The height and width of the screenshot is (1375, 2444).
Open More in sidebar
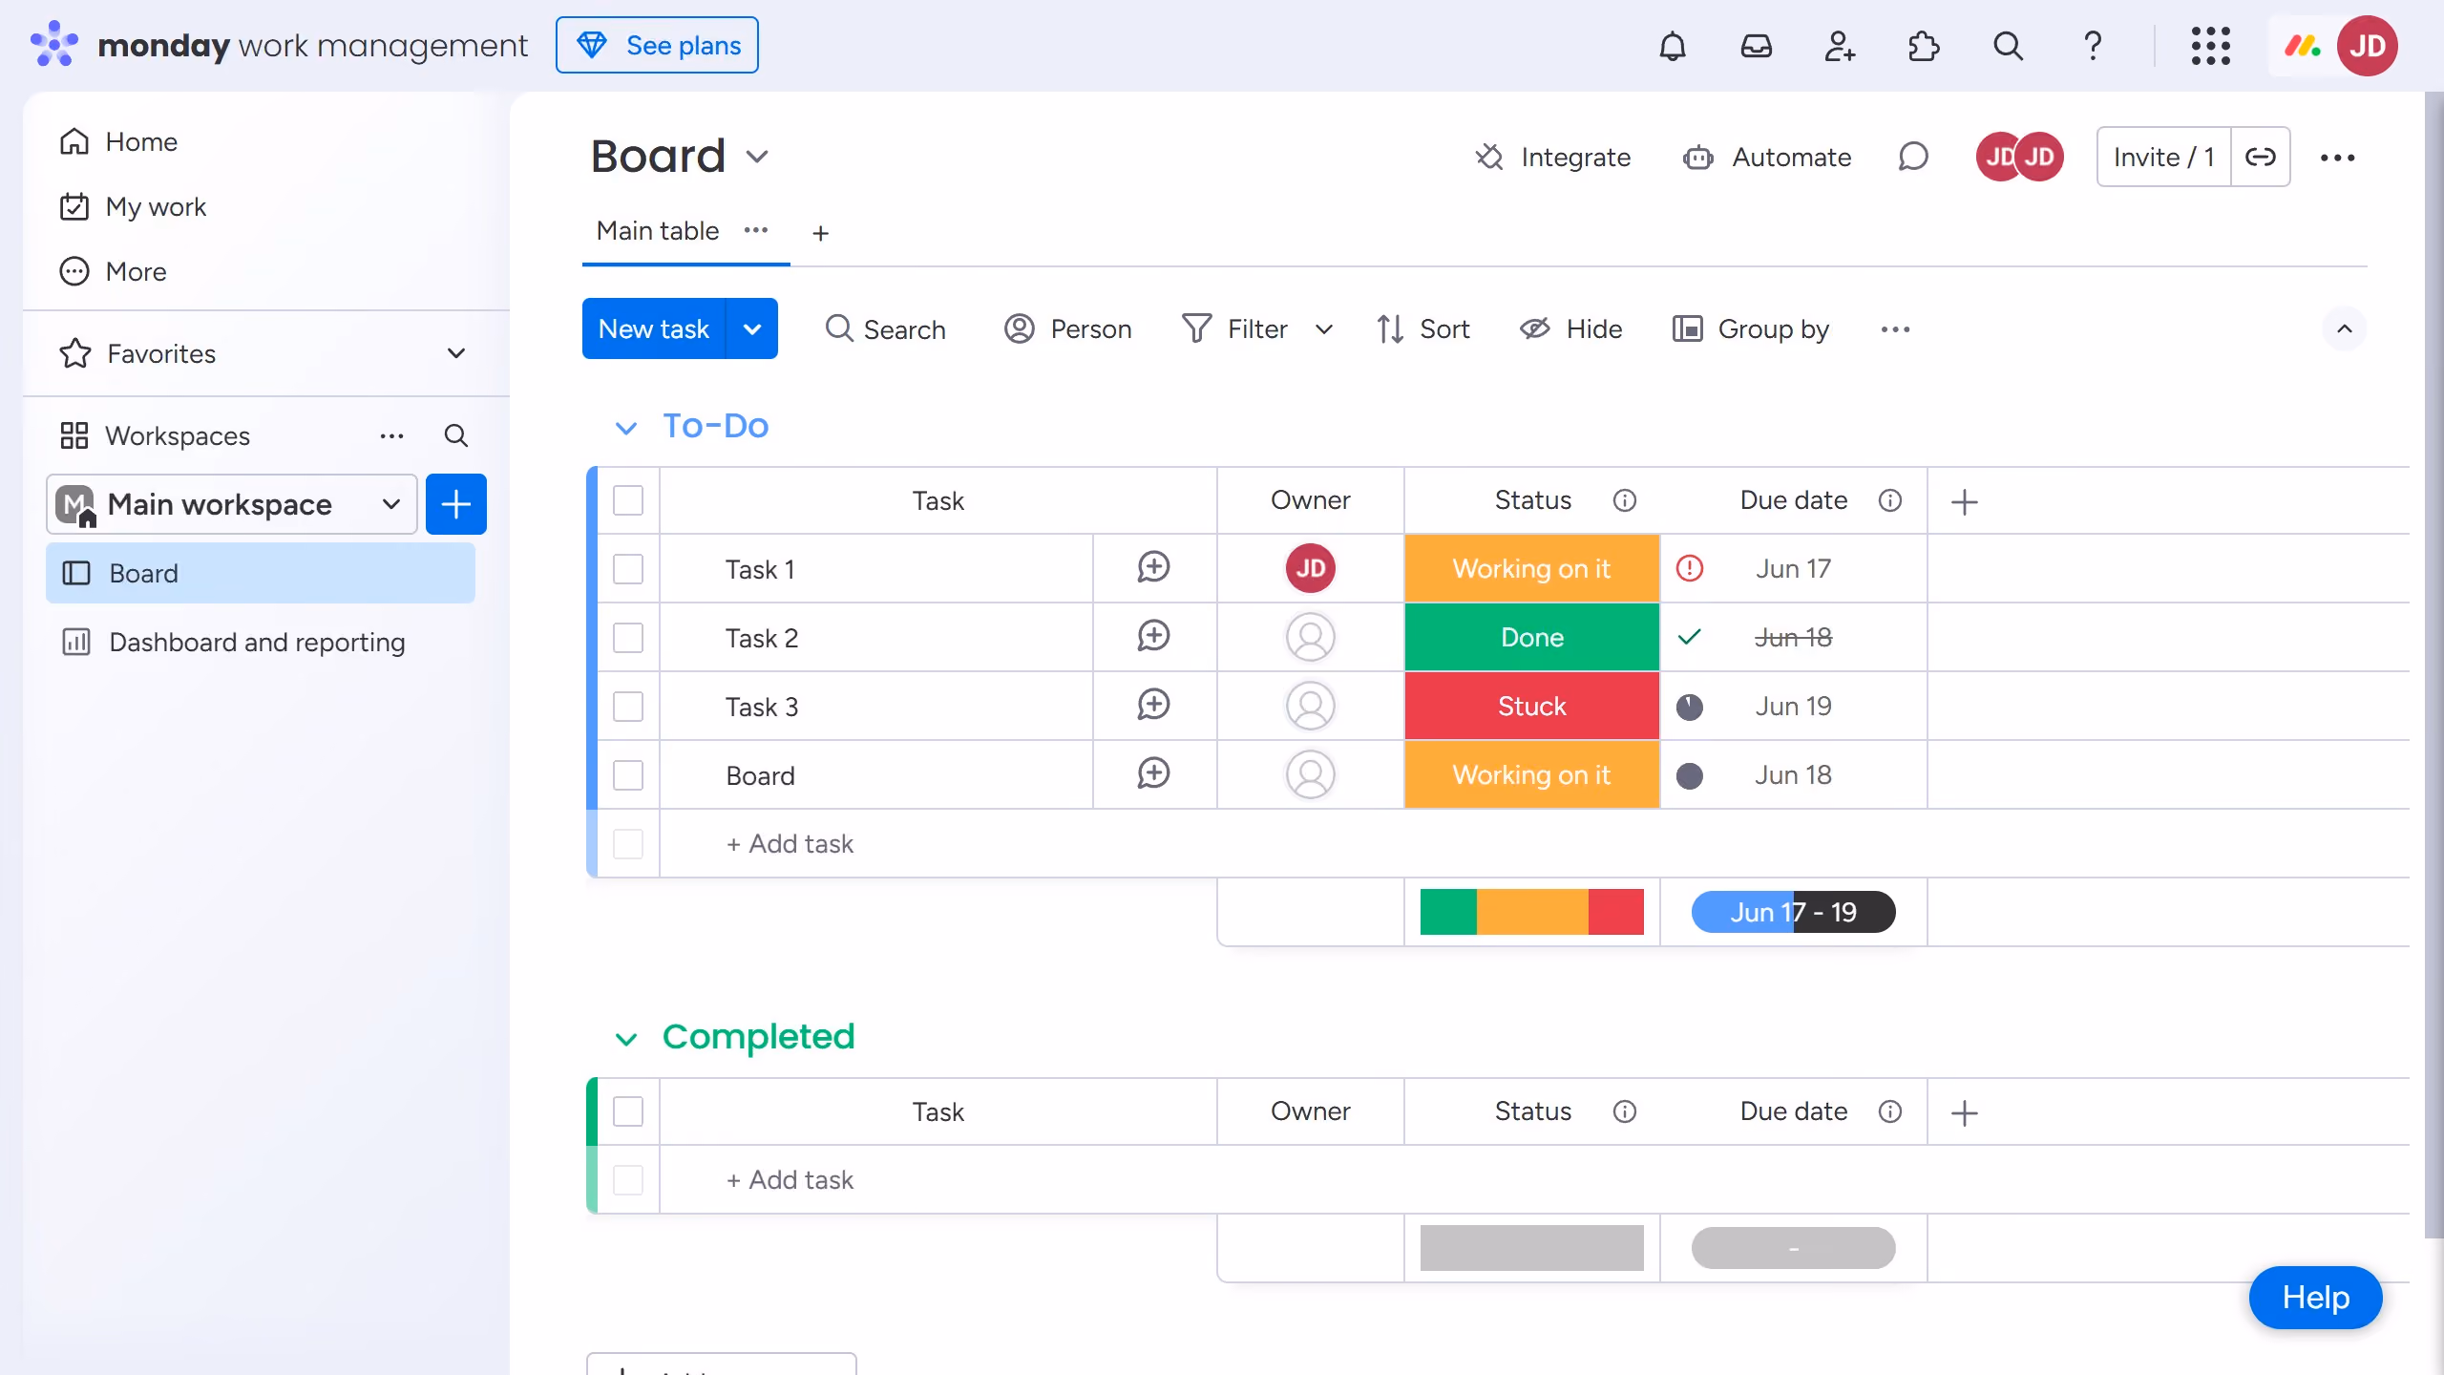tap(113, 271)
